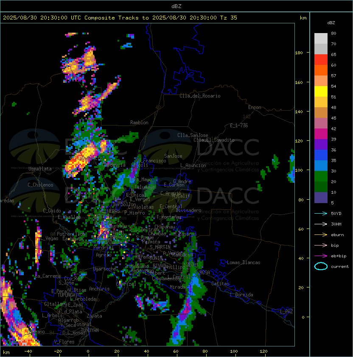This screenshot has width=353, height=357.
Task: Click the yellow eburn arrow legend icon
Action: [x=321, y=234]
